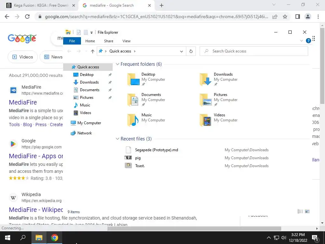Open the File menu tab
325x244 pixels.
(72, 41)
